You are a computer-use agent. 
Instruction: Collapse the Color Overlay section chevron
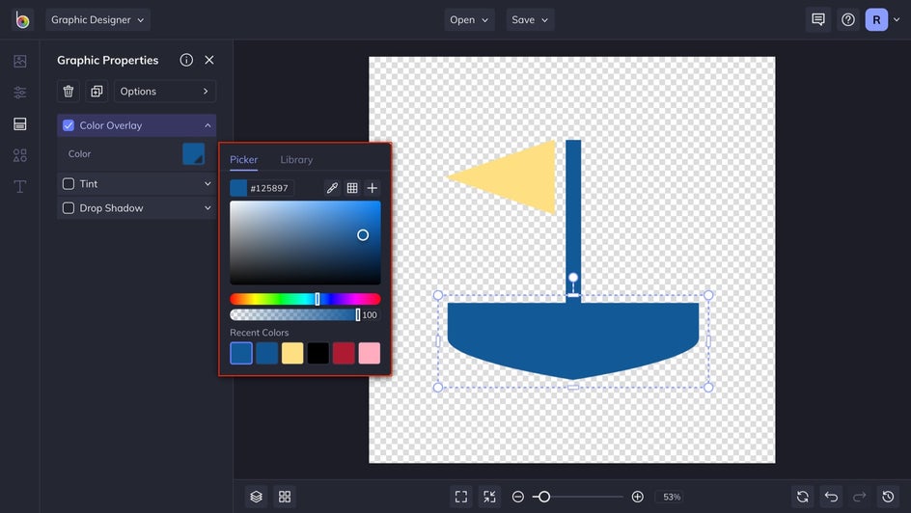207,125
